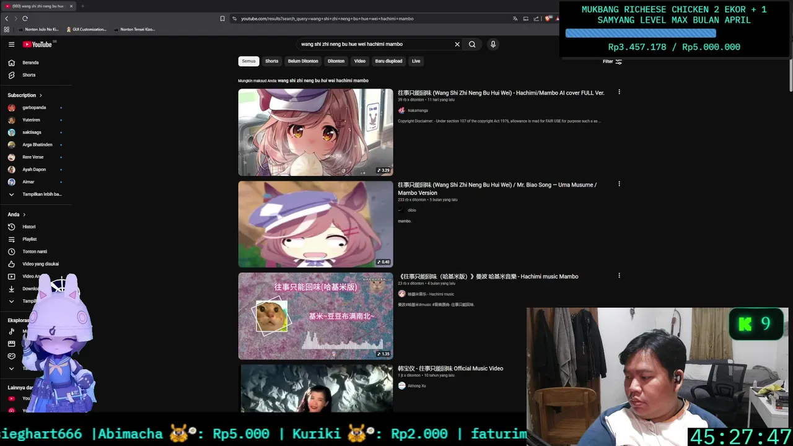Expand the Eksplorasi list with the chevron
Screen dimensions: 793x446
pos(11,369)
